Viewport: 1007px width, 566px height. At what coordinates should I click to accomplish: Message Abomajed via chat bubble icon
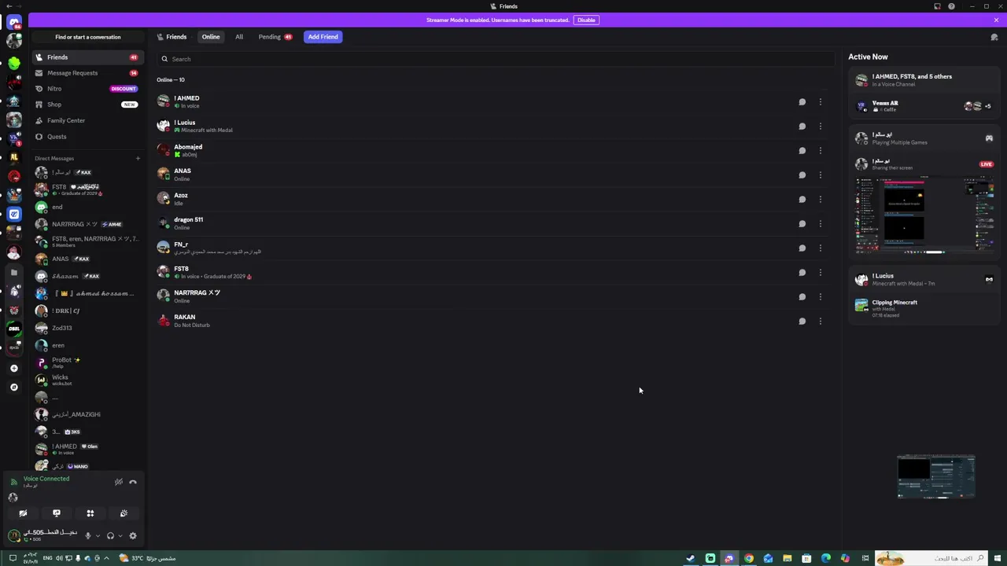point(802,150)
